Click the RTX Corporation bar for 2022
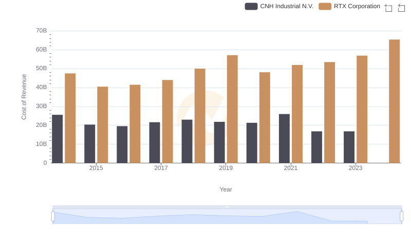Viewport: 411px width, 236px height. [x=329, y=113]
